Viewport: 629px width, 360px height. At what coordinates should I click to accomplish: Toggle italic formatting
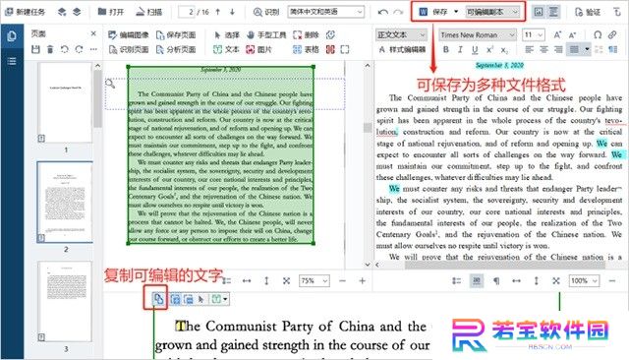pyautogui.click(x=460, y=50)
